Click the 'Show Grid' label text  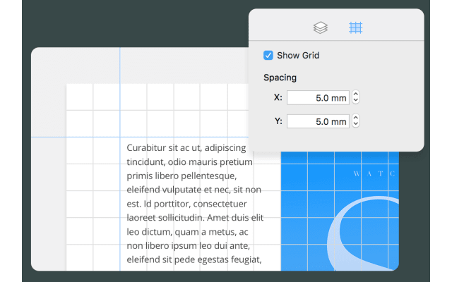pos(298,55)
